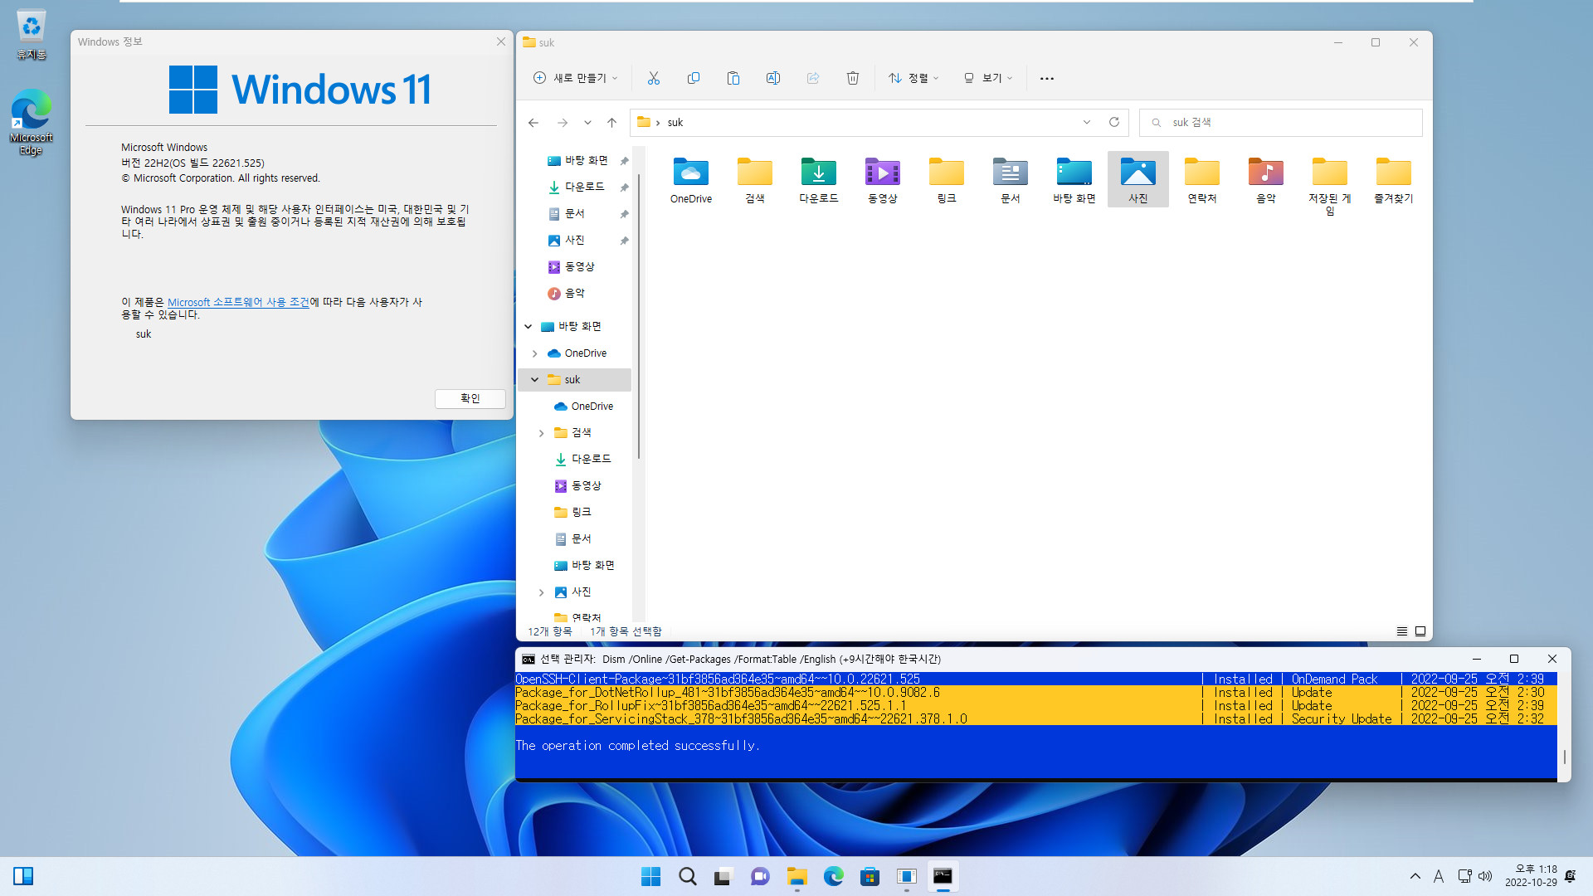Viewport: 1593px width, 896px height.
Task: Expand the 사진 tree node under suk
Action: (x=542, y=592)
